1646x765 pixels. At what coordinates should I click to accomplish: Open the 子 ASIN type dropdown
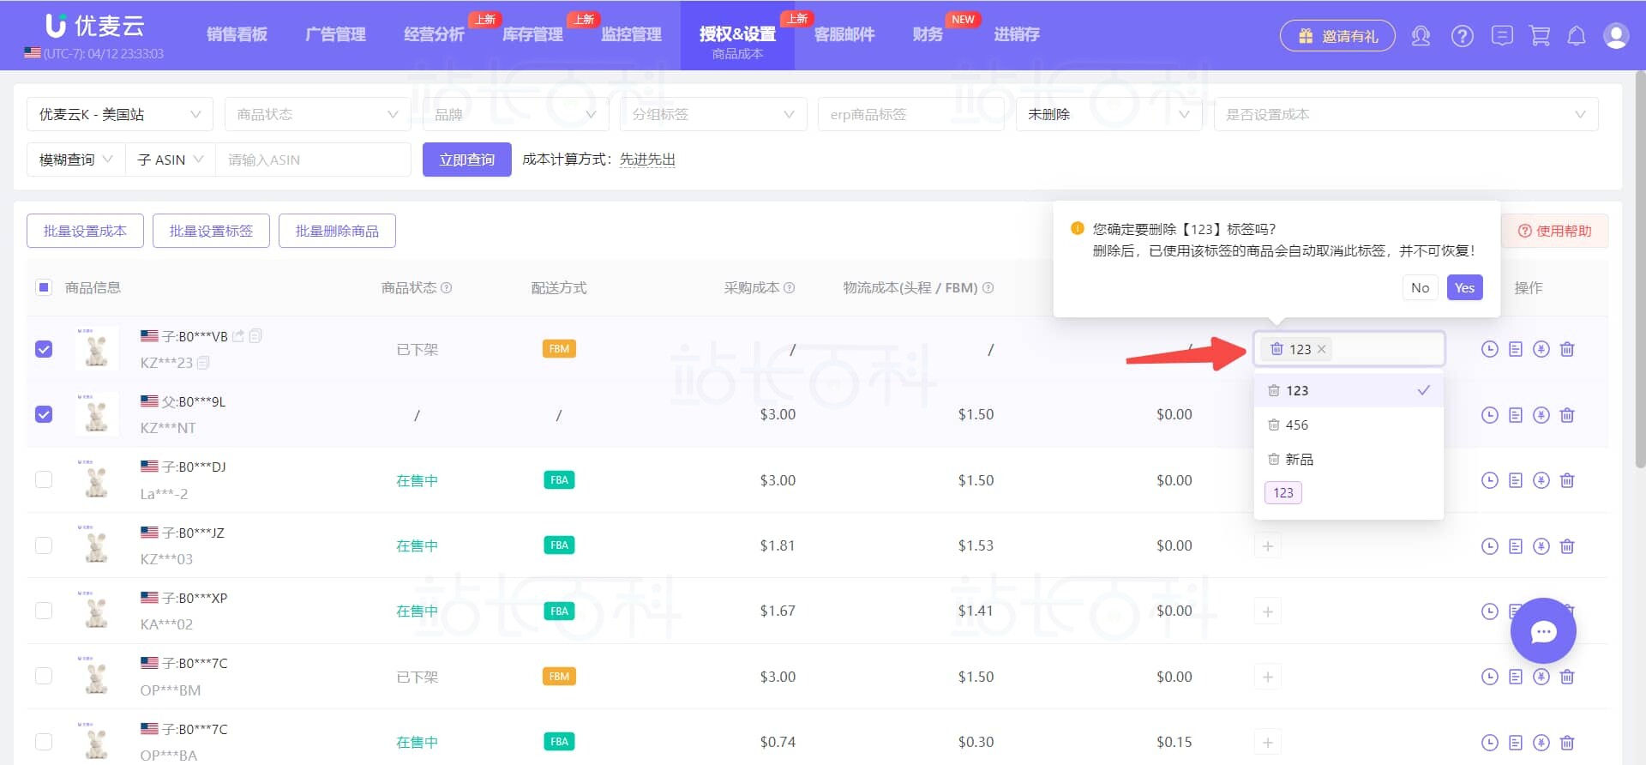171,160
